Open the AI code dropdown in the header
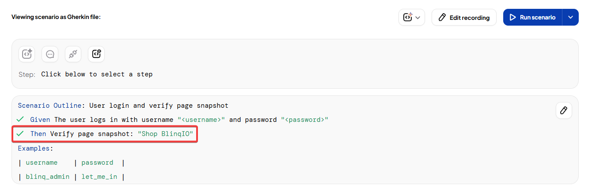592x193 pixels. click(x=411, y=18)
